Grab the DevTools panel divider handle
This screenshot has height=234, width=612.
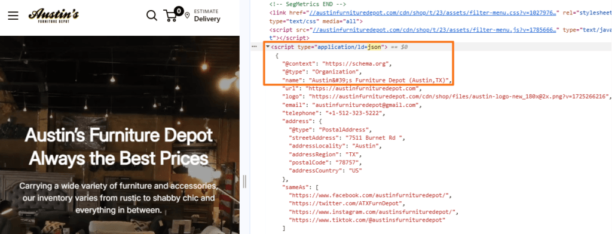[x=244, y=181]
